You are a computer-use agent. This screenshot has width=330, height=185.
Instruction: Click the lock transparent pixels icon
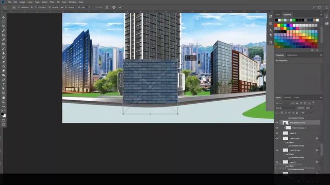pyautogui.click(x=282, y=113)
